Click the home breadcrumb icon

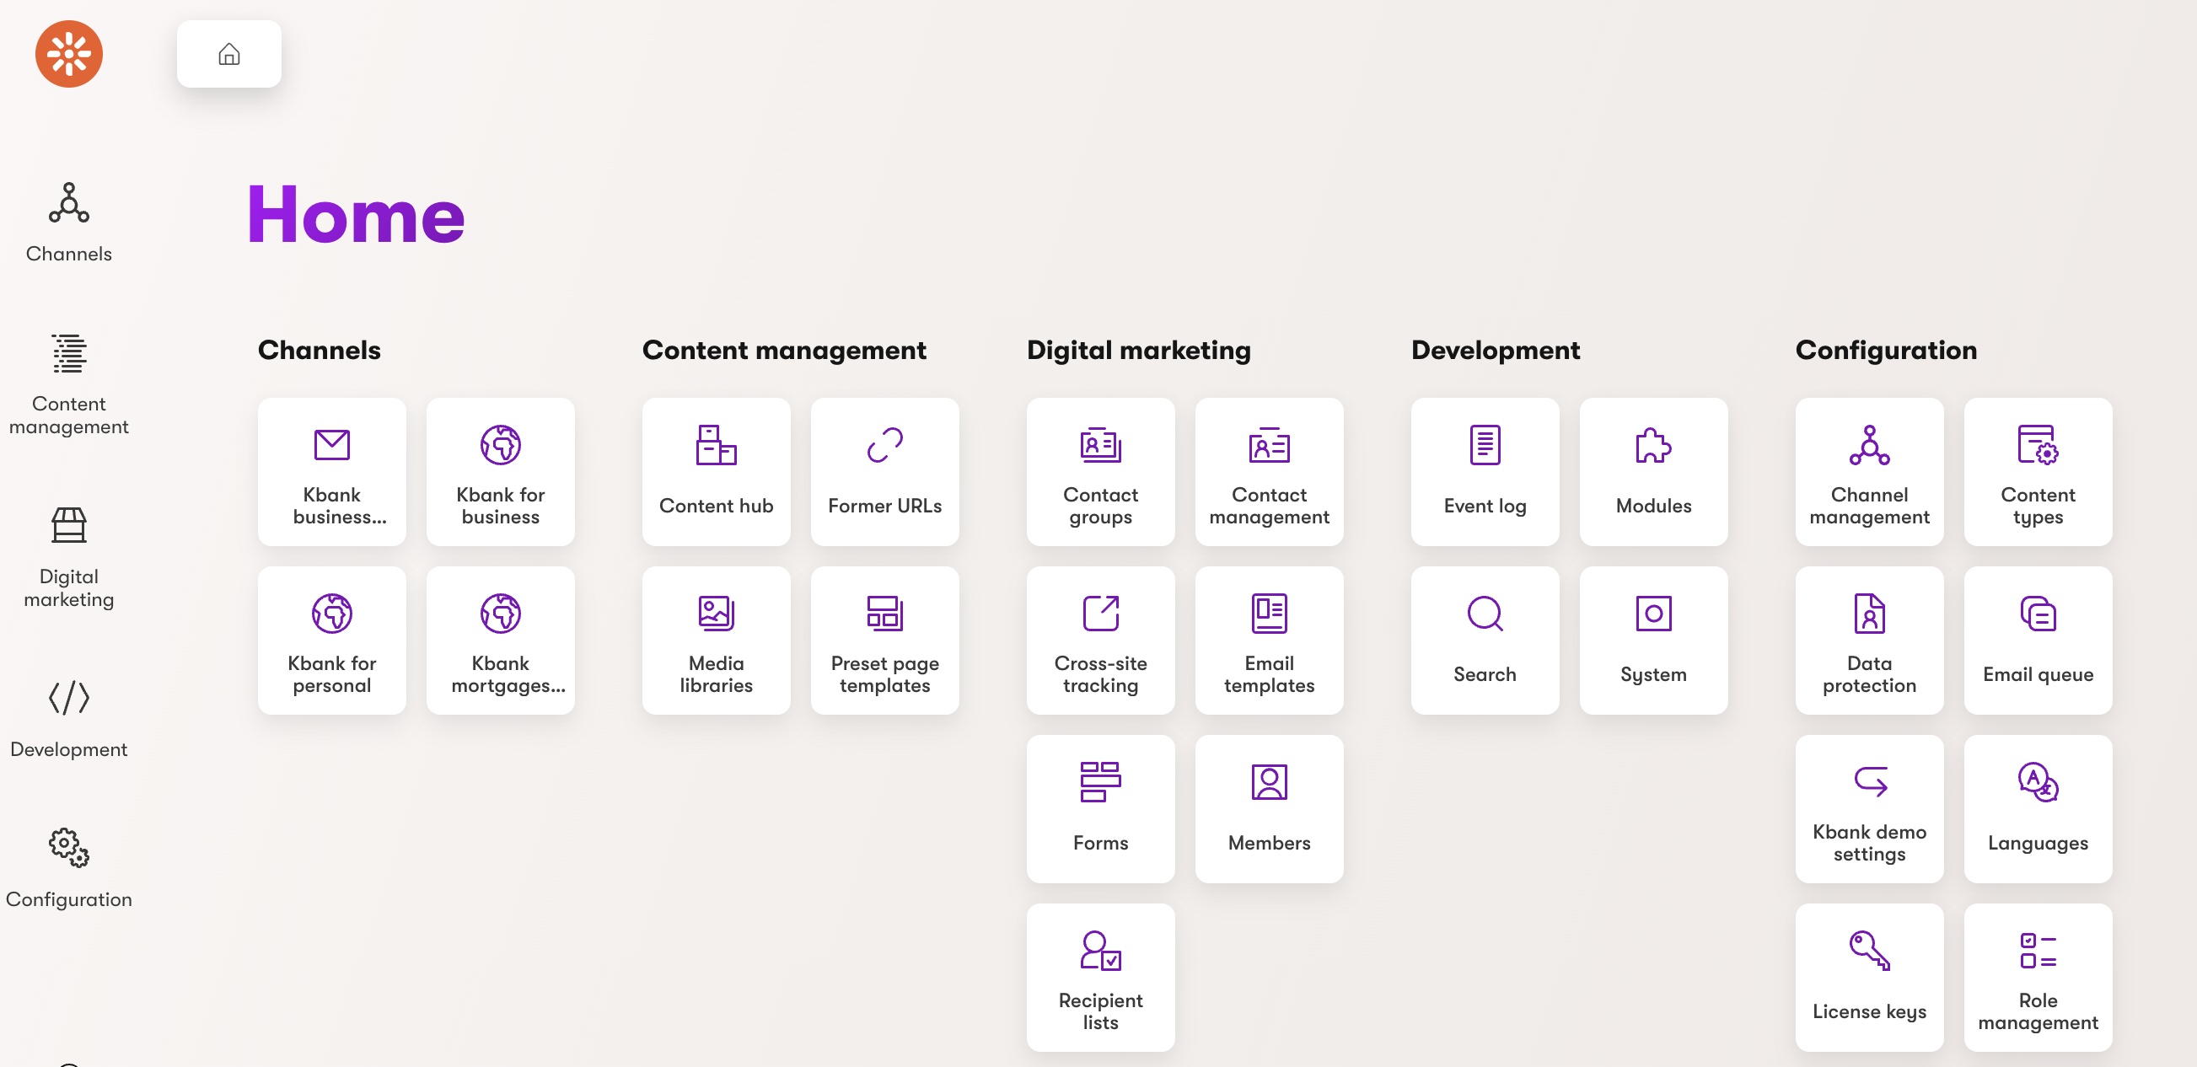pyautogui.click(x=228, y=54)
